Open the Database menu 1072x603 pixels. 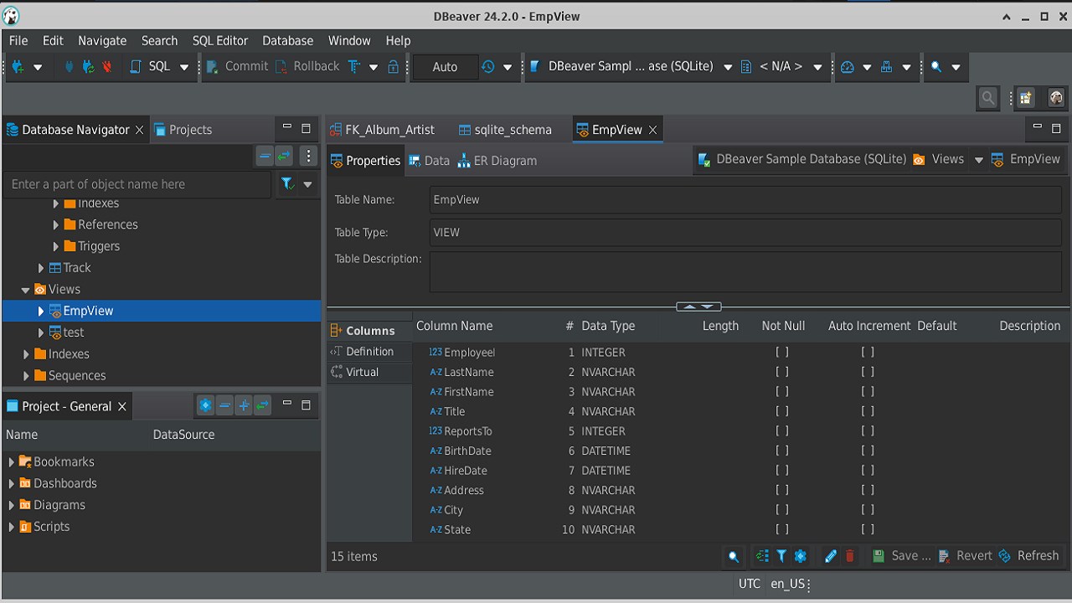coord(287,40)
